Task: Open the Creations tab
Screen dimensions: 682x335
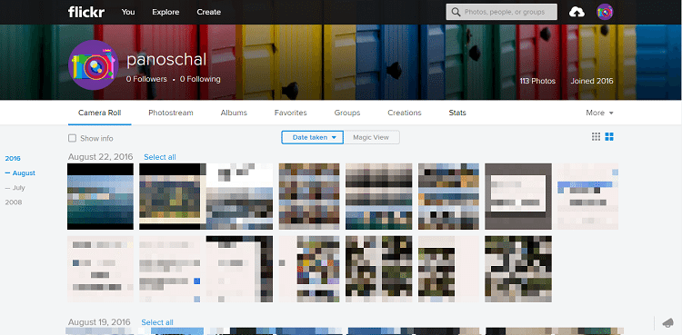Action: [405, 113]
